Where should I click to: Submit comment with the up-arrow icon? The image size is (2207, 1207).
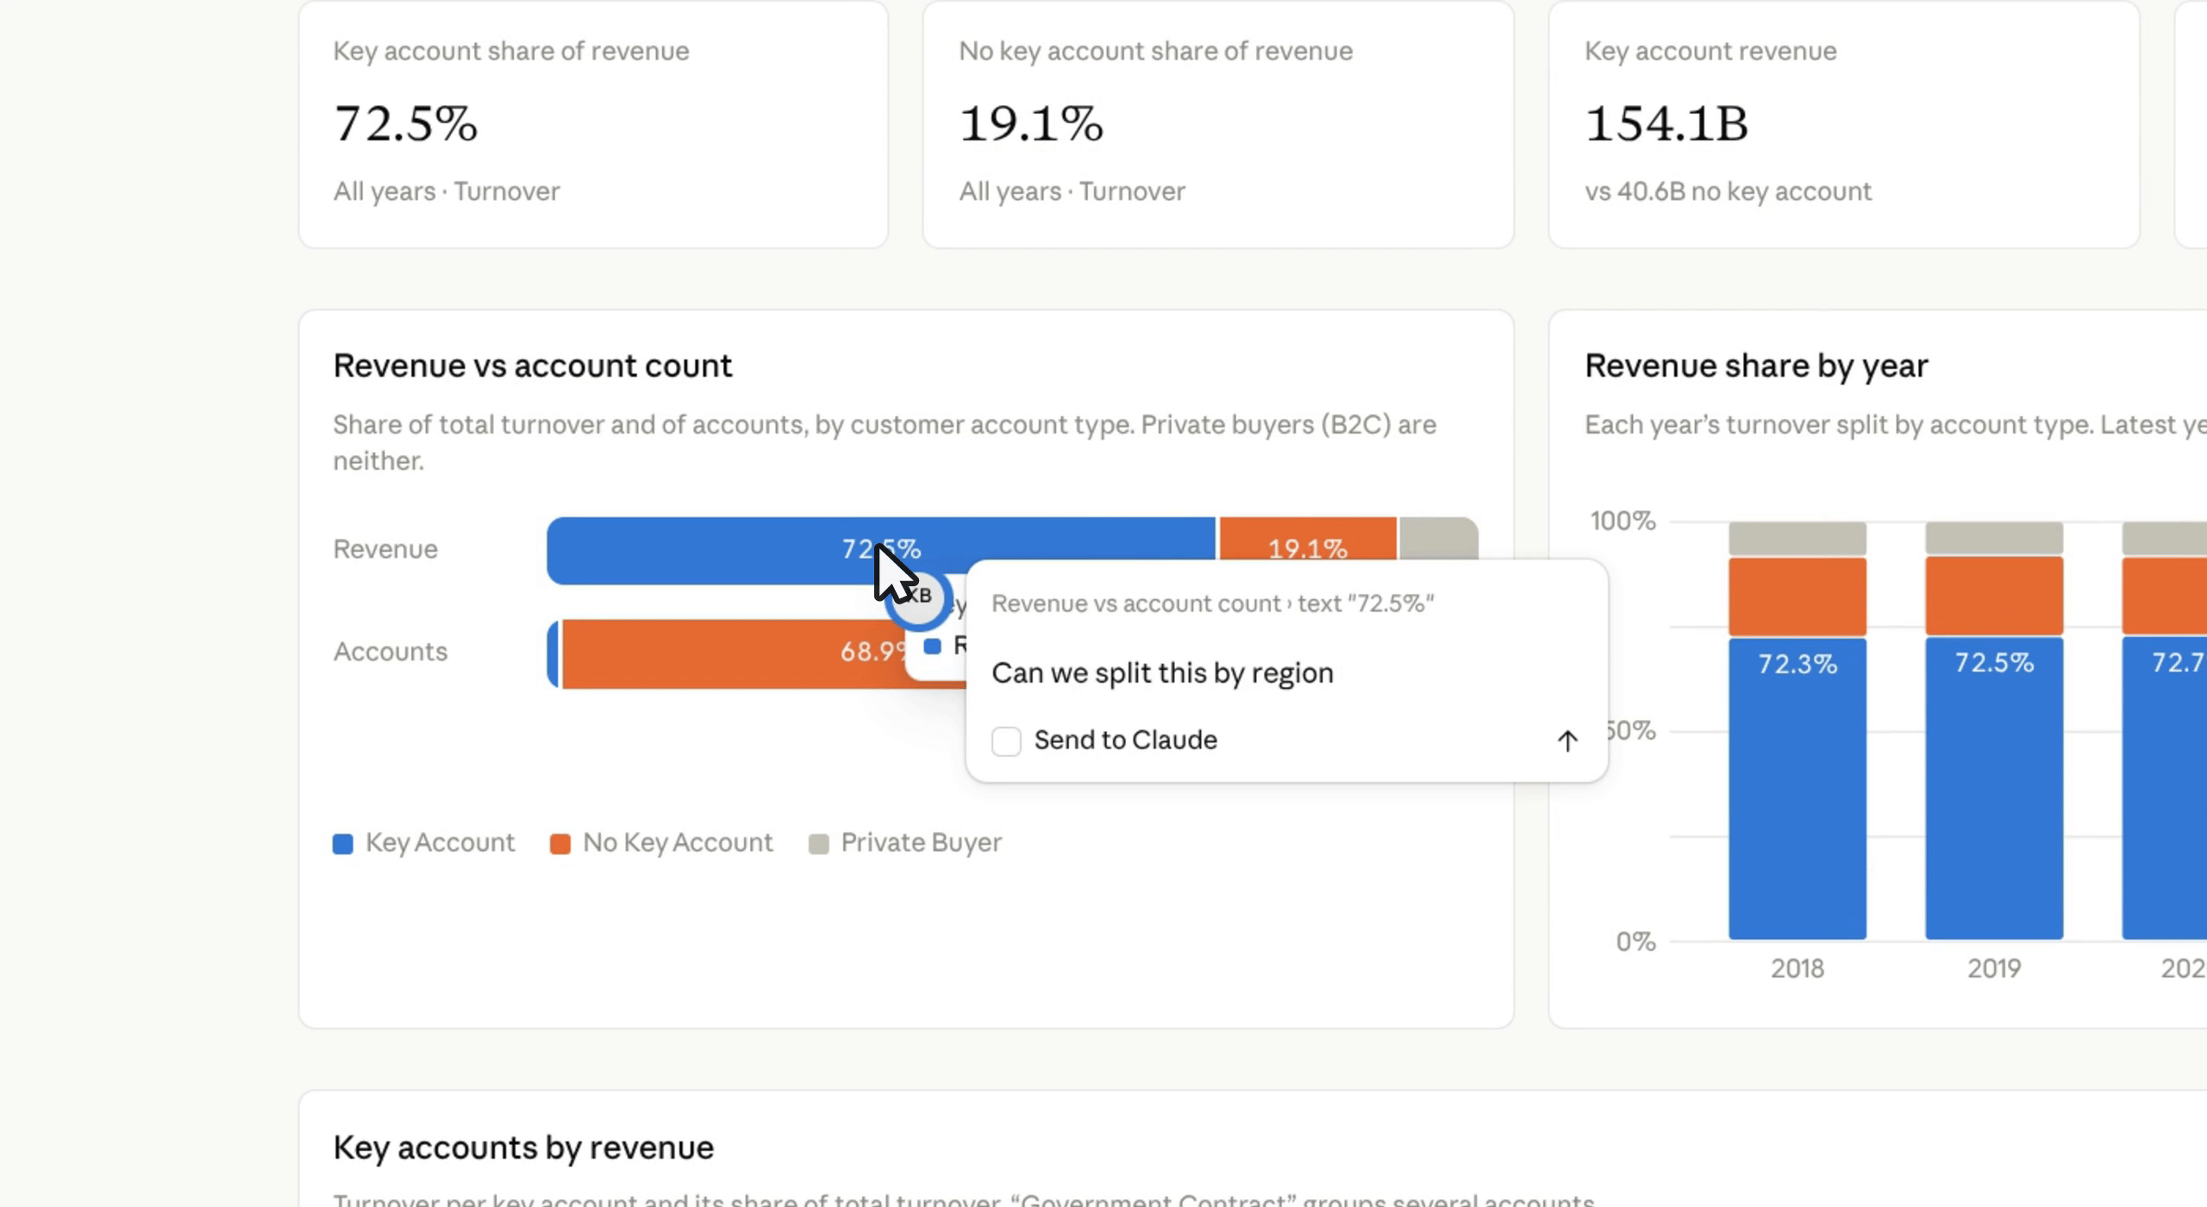coord(1566,741)
